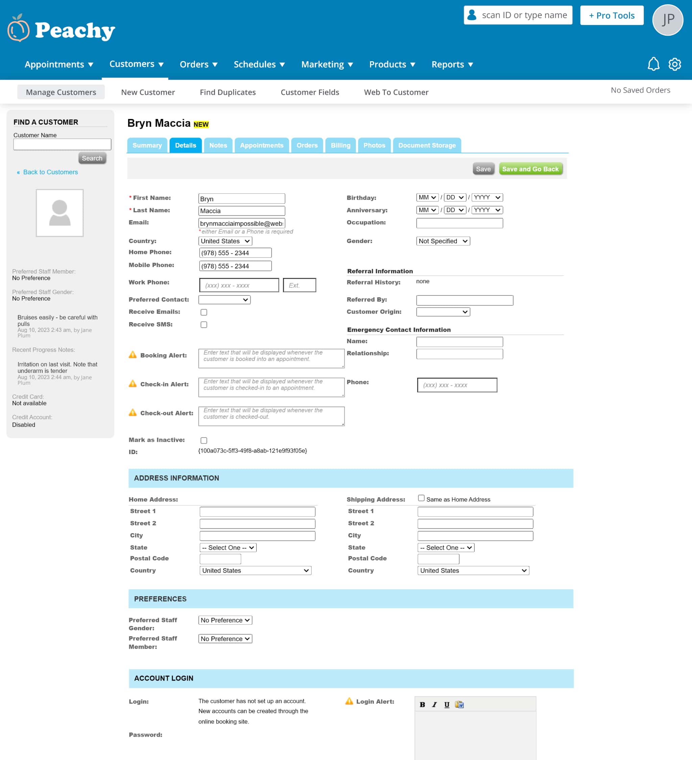Click the Peachy logo
The height and width of the screenshot is (760, 692).
point(61,29)
